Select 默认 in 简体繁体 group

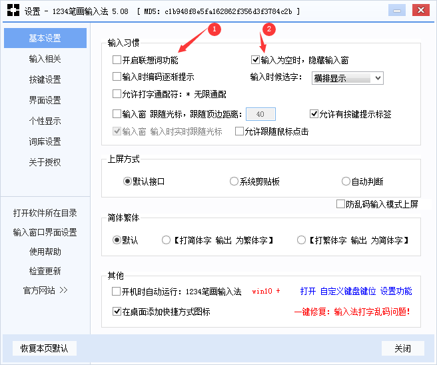117,240
